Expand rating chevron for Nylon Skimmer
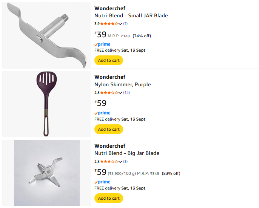 [120, 93]
